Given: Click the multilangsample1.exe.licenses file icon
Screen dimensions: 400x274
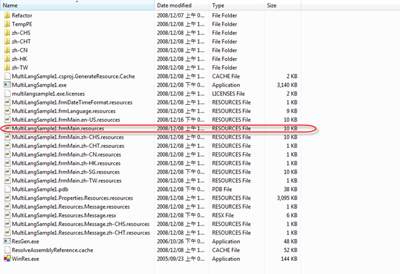Looking at the screenshot, I should pyautogui.click(x=7, y=94).
